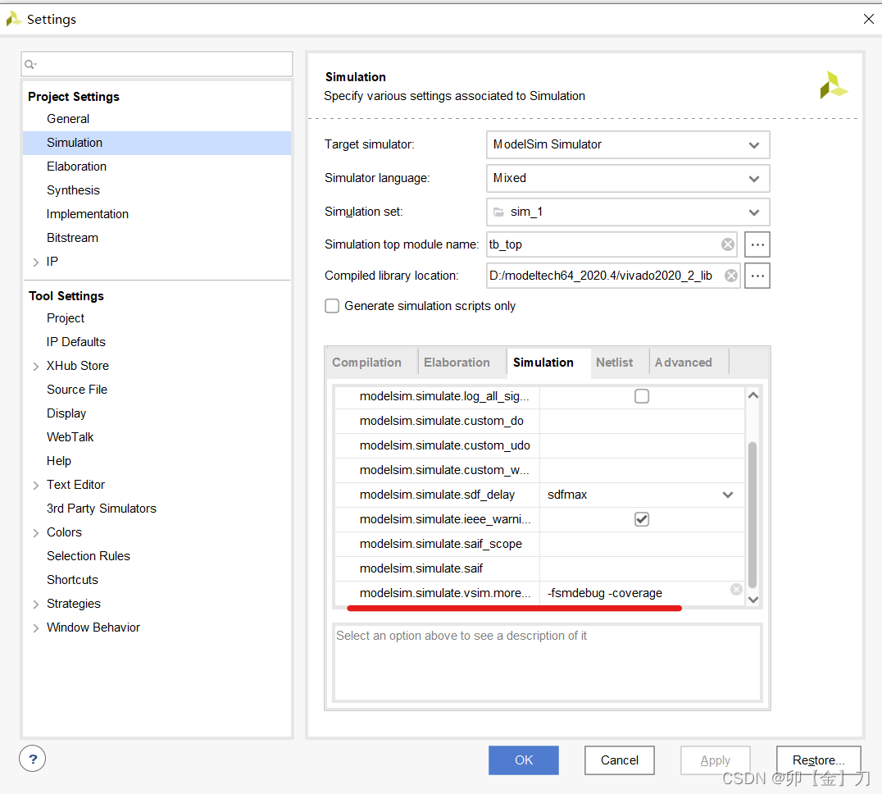Open the browse dialog for Compiled library location

point(757,275)
